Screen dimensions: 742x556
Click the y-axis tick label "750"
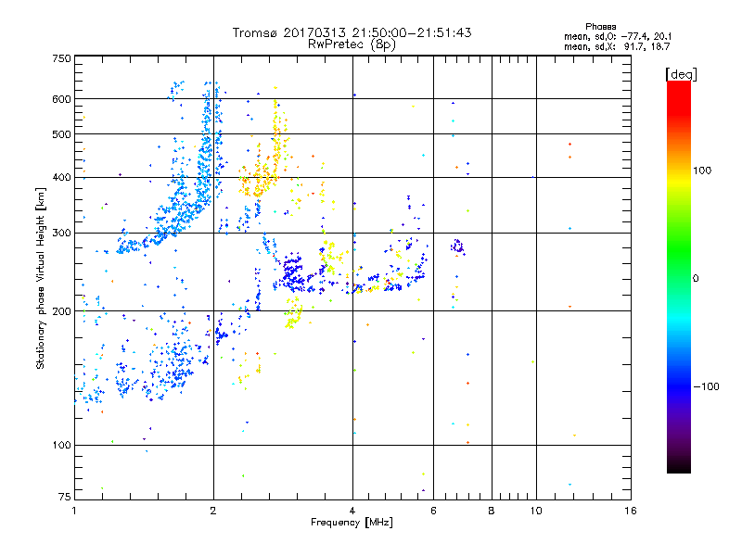pyautogui.click(x=62, y=58)
